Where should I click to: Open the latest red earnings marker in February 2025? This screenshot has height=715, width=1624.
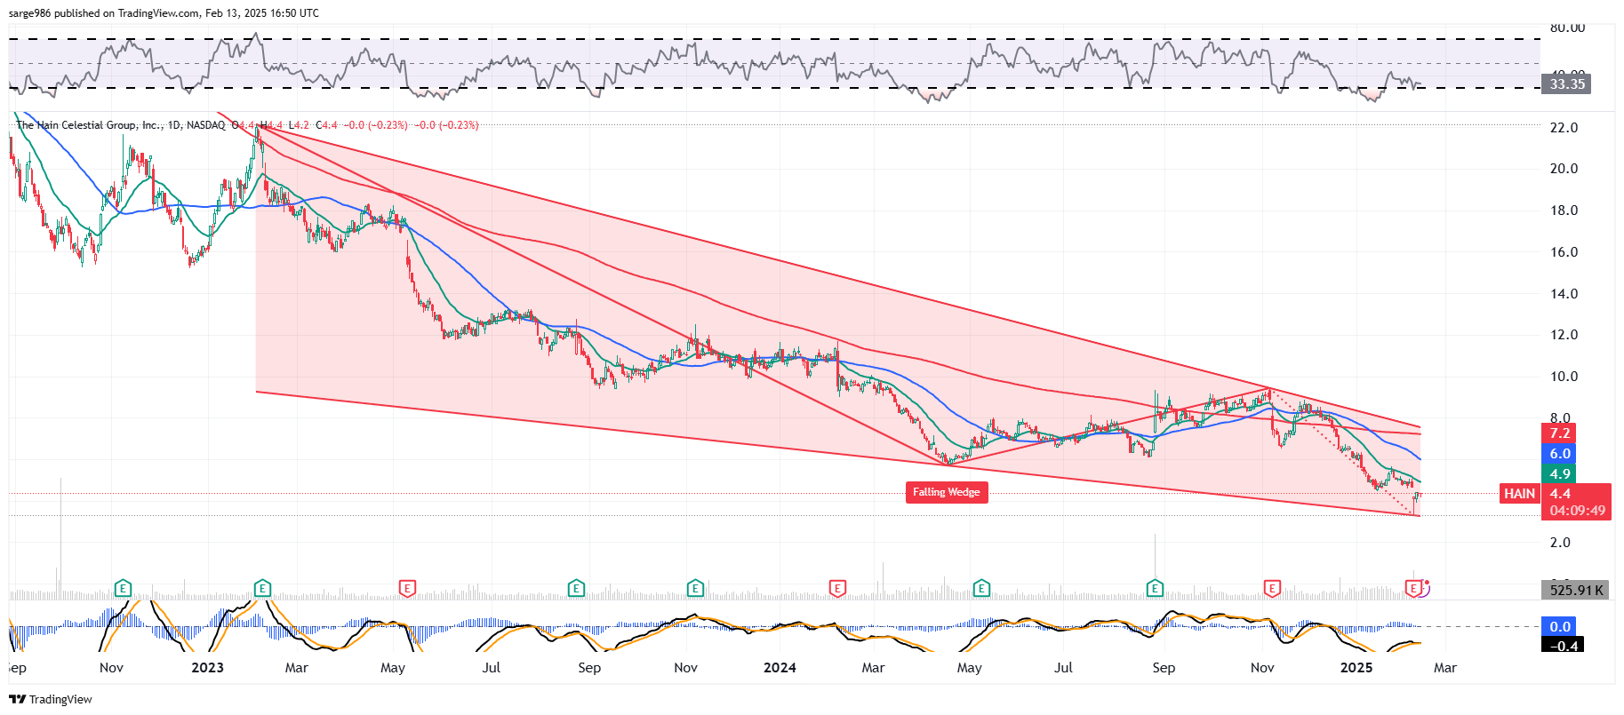tap(1413, 588)
